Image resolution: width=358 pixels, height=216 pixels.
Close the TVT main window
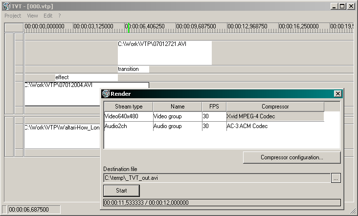(351, 6)
